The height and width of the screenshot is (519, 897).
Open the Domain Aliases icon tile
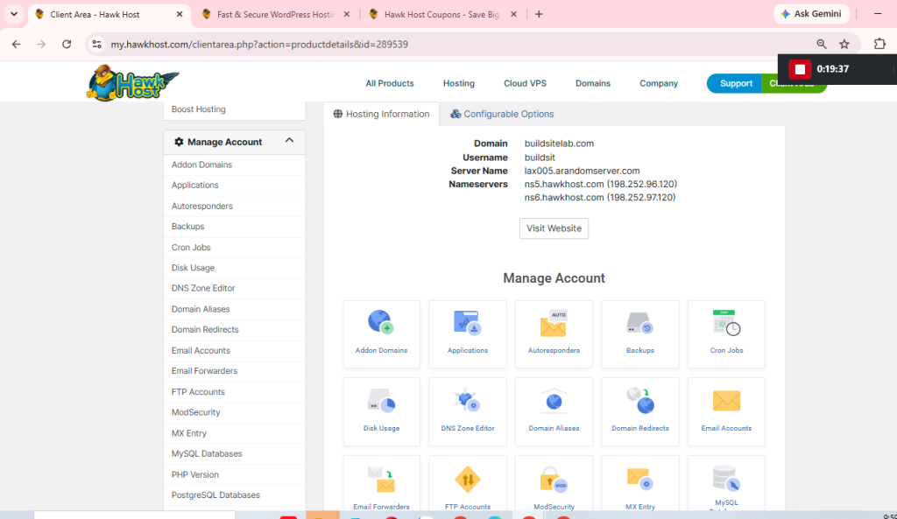pos(554,411)
